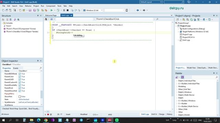This screenshot has height=123, width=220.
Task: Click the Stop program icon
Action: pos(68,10)
